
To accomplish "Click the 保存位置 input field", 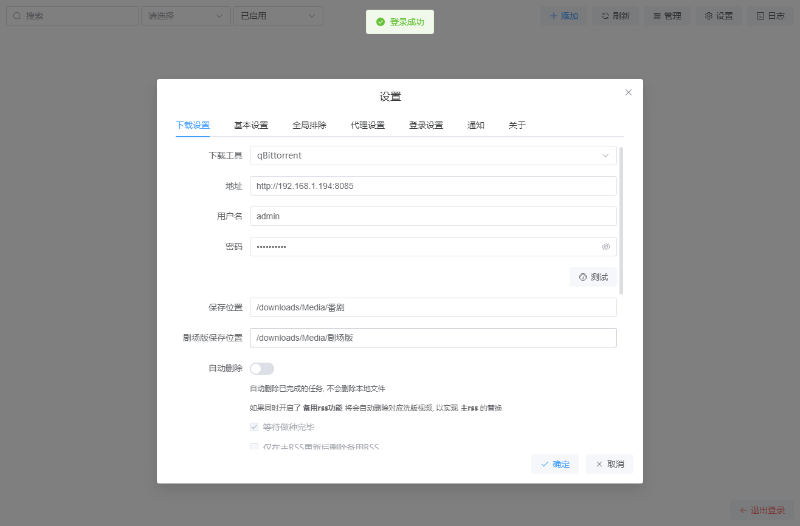I will [x=433, y=307].
